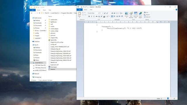This screenshot has width=187, height=105.
Task: Click Replace in WordPad's Editing group
Action: click(x=147, y=15)
